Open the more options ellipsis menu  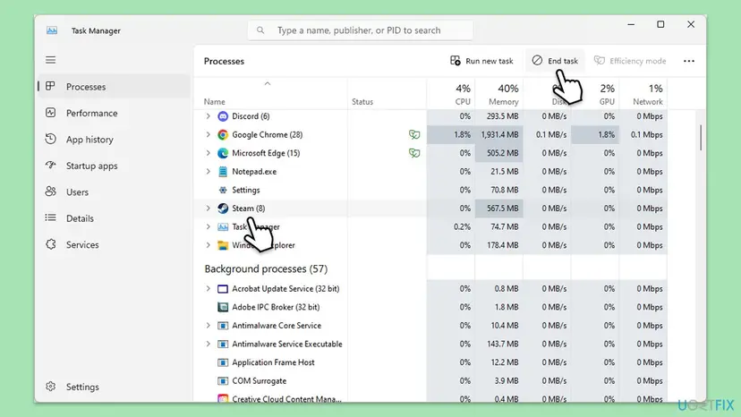(x=689, y=61)
